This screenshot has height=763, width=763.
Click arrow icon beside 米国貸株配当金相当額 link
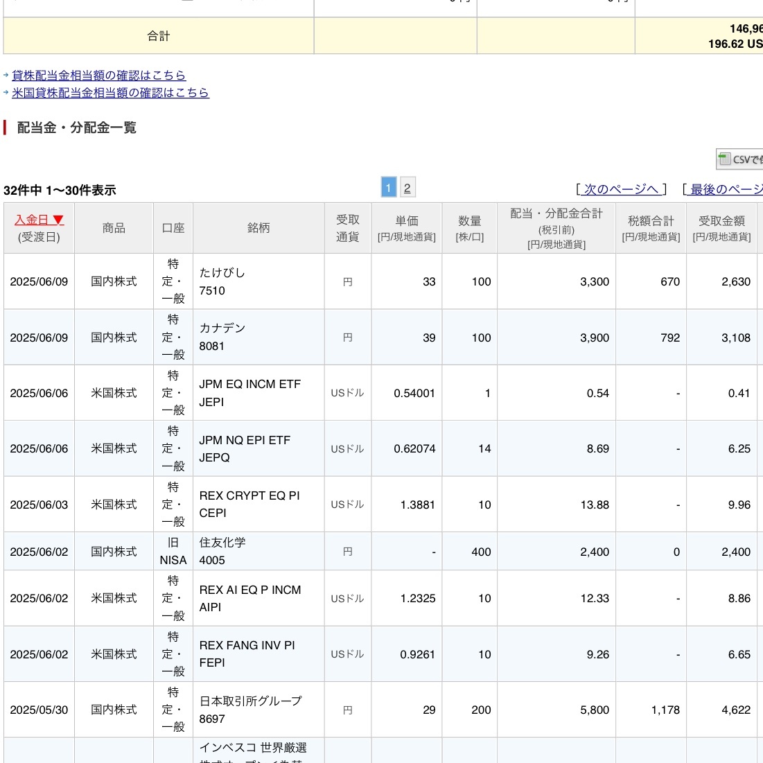[x=6, y=93]
